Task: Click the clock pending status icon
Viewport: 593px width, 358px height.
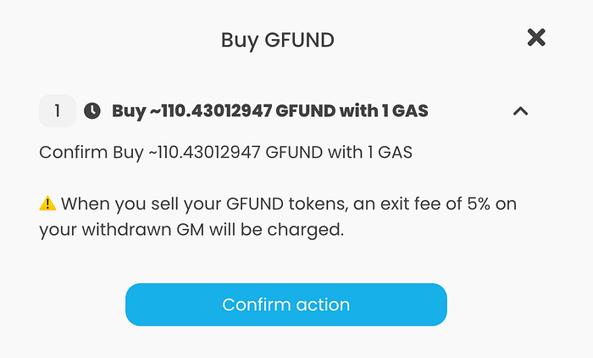Action: 92,111
